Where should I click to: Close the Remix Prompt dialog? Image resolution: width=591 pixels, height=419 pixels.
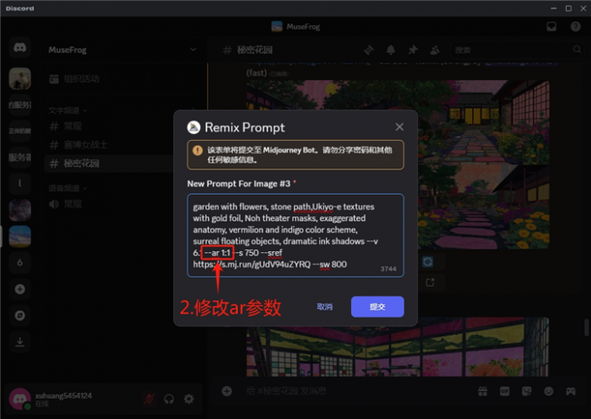(399, 127)
